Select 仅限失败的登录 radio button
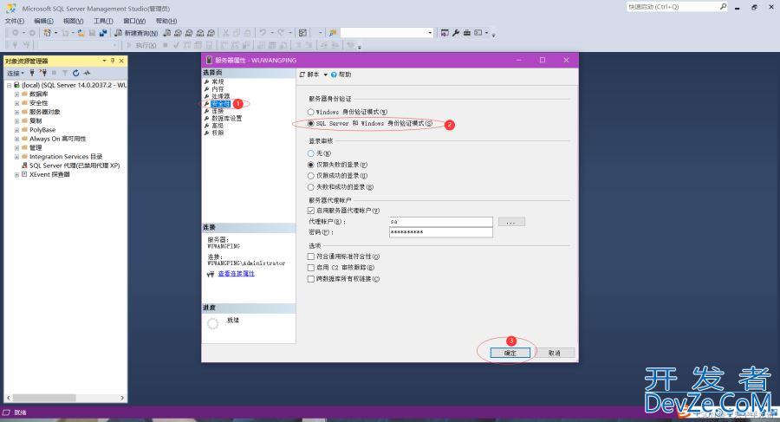780x422 pixels. click(x=311, y=165)
